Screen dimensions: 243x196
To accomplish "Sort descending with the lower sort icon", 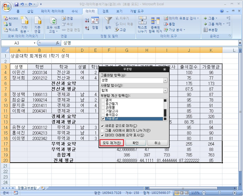I will 87,28.
